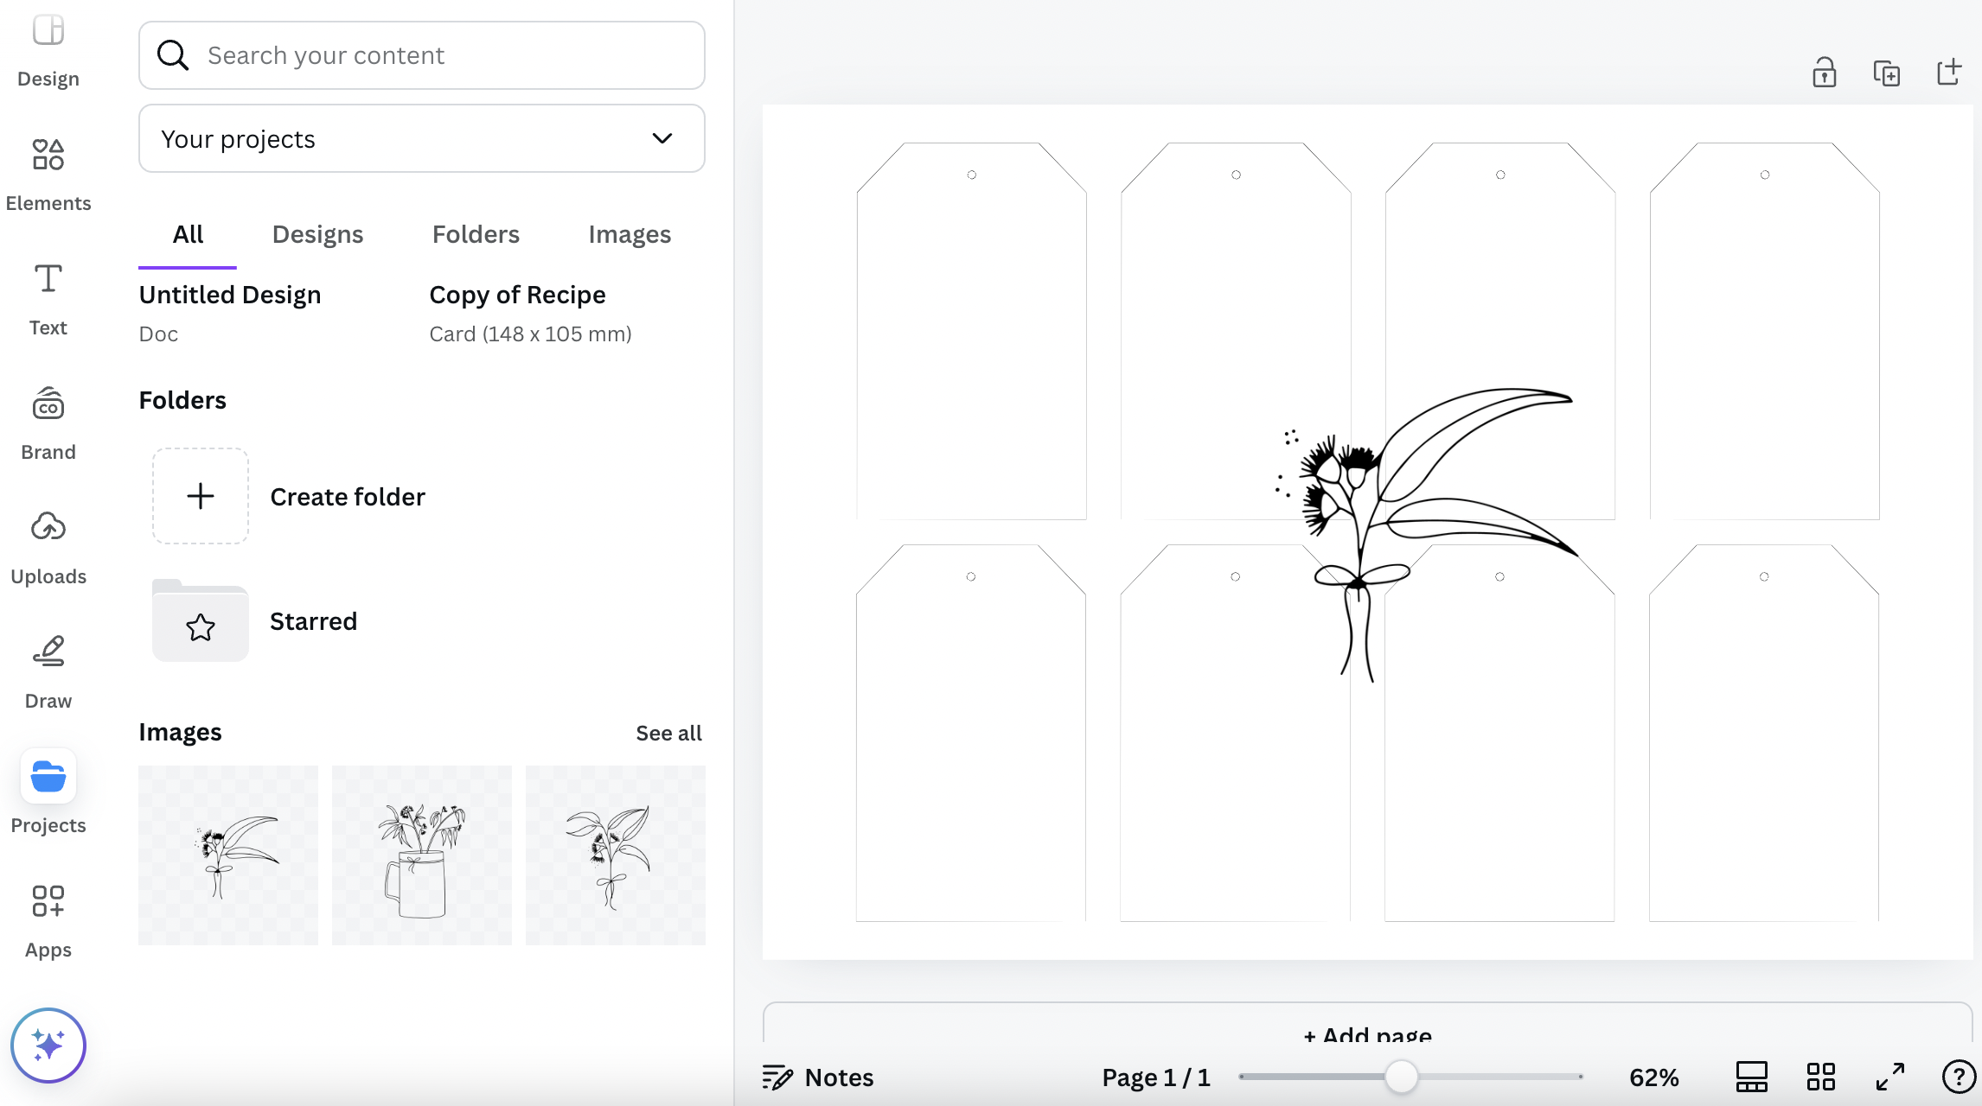Duplicate the page using copy icon

(x=1887, y=73)
